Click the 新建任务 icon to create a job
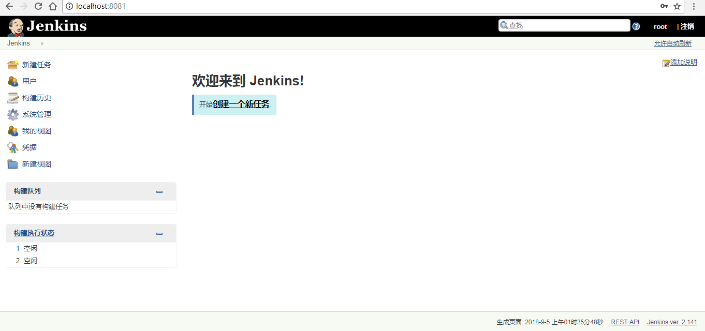This screenshot has height=331, width=705. (13, 64)
